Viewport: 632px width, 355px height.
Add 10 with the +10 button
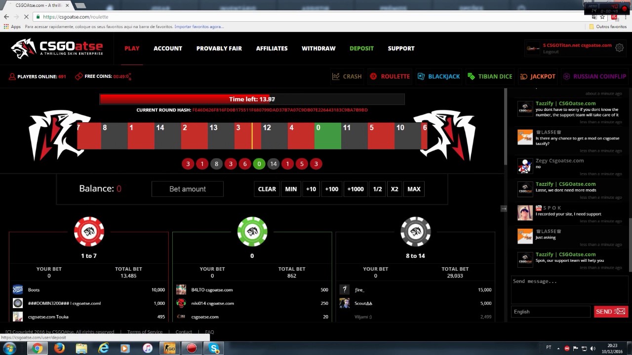pos(311,189)
